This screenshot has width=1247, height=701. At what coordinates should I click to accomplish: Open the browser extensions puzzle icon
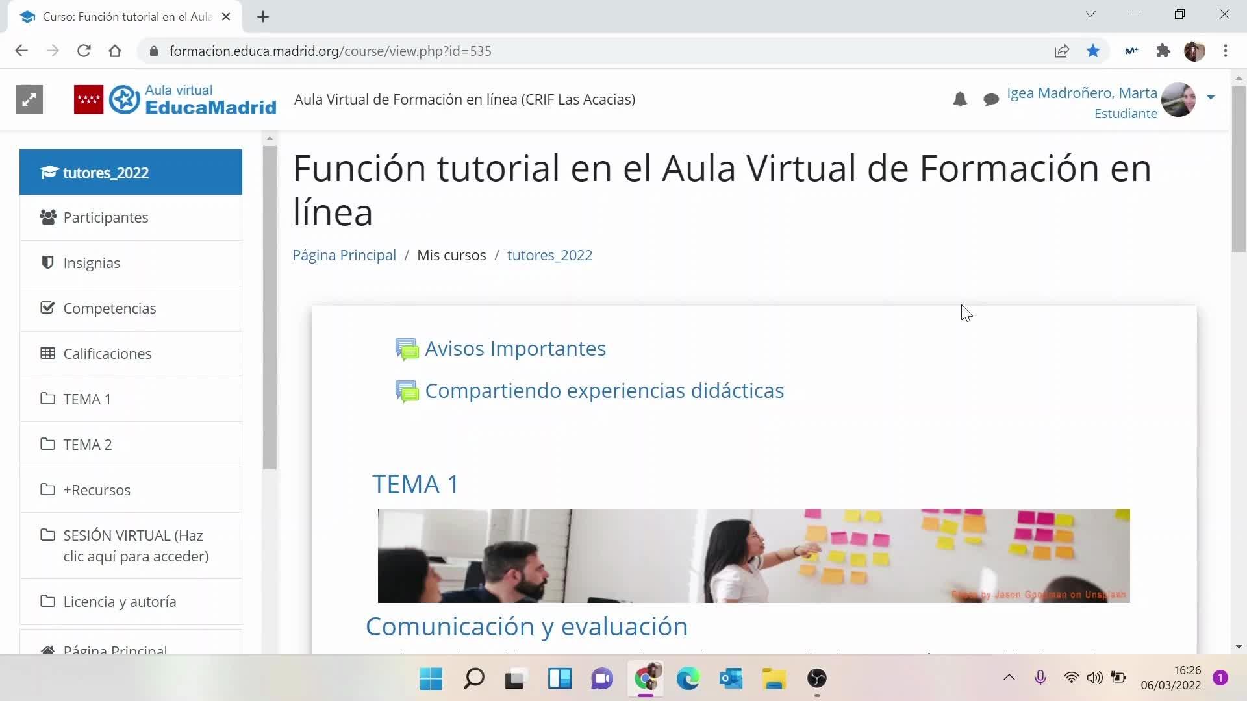pyautogui.click(x=1163, y=51)
